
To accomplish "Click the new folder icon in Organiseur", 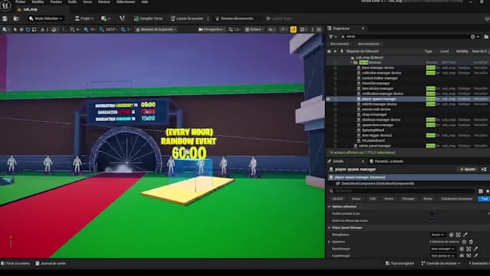I will pos(486,37).
